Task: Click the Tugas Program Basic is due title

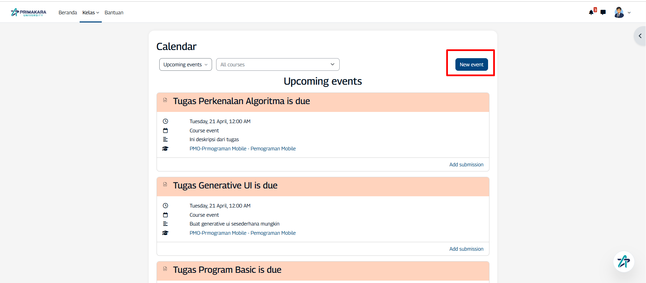Action: point(227,270)
